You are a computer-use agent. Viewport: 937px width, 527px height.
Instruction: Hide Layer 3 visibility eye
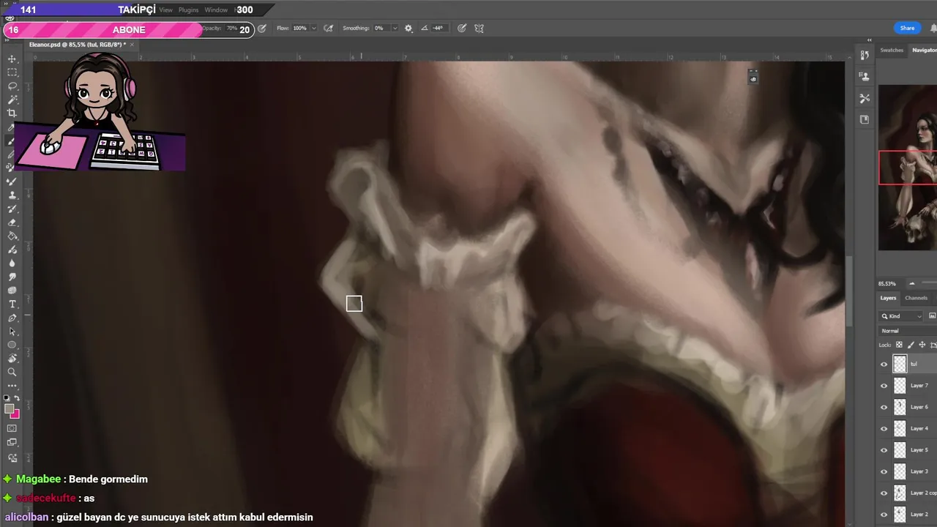(x=884, y=471)
